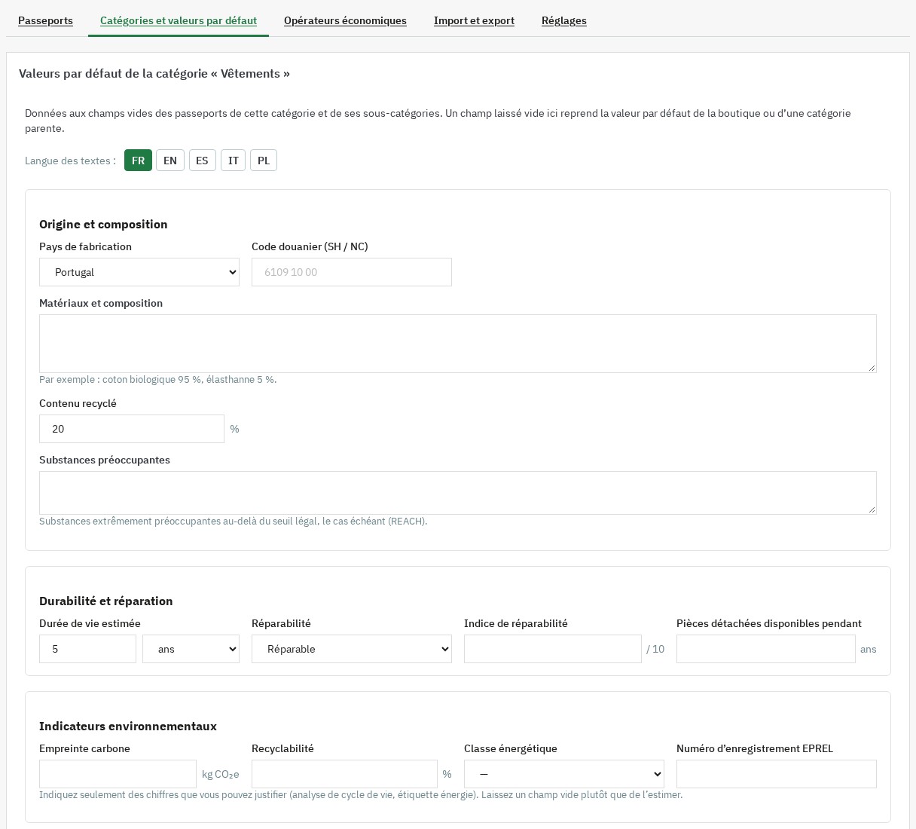This screenshot has height=829, width=916.
Task: Click the Code douanier (SH / NC) field
Action: click(352, 272)
